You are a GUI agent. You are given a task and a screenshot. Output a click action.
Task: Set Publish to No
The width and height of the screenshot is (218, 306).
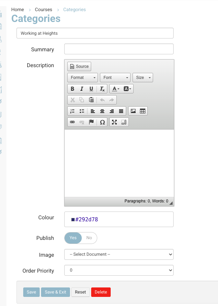point(89,238)
